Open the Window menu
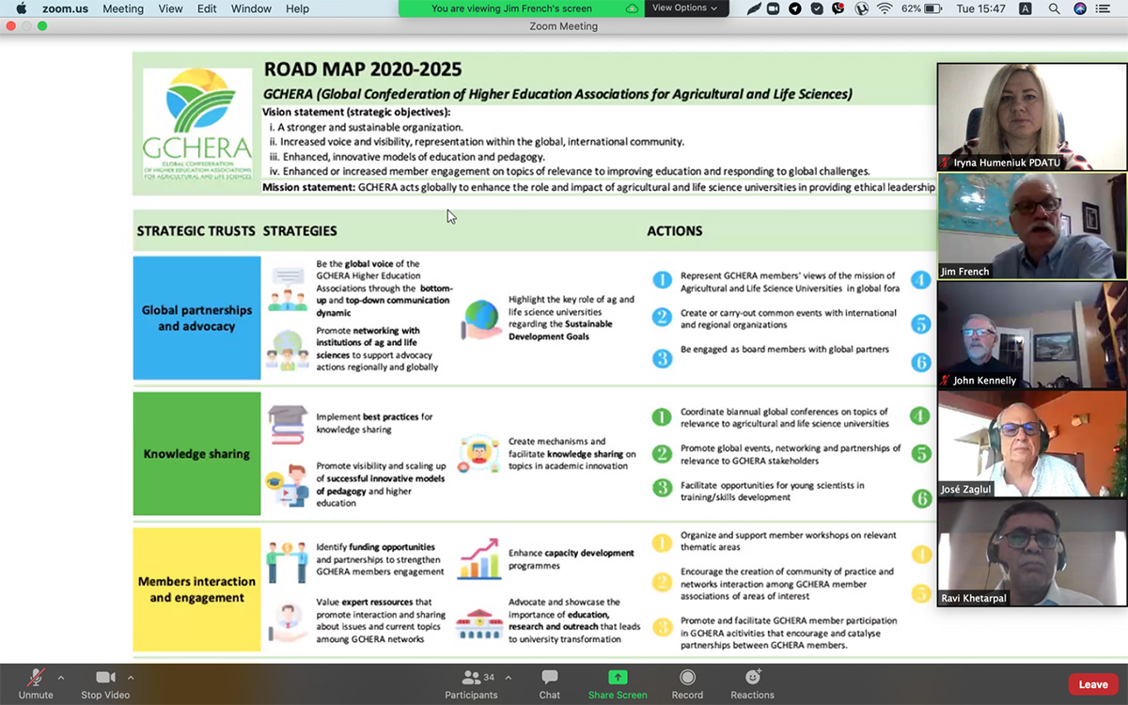The width and height of the screenshot is (1128, 705). tap(251, 8)
